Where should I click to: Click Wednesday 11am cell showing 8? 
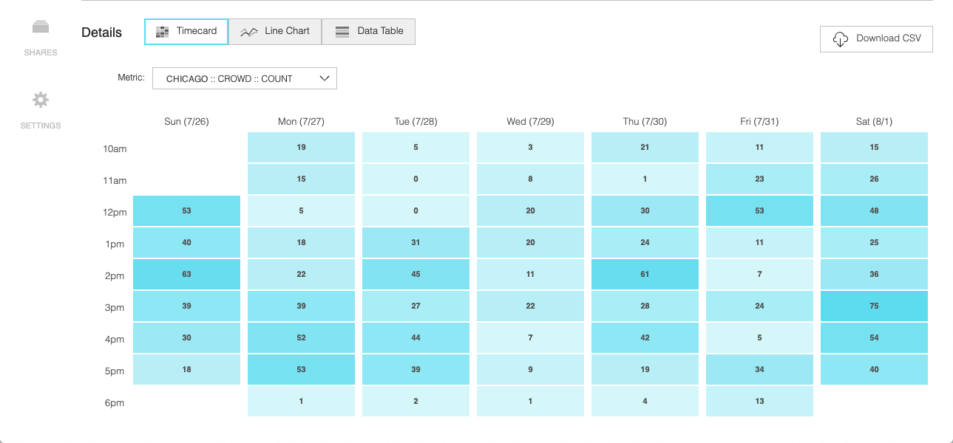pos(530,179)
